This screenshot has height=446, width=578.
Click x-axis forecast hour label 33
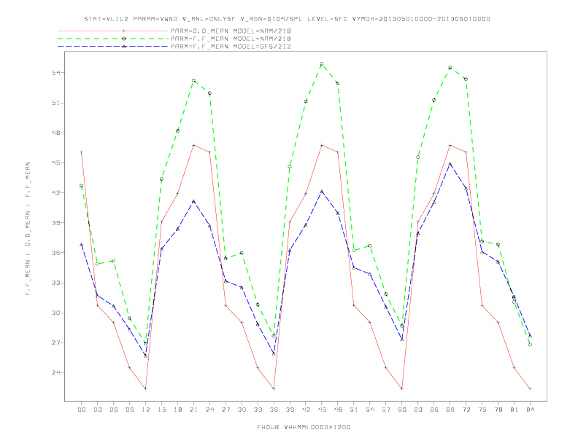click(x=258, y=410)
